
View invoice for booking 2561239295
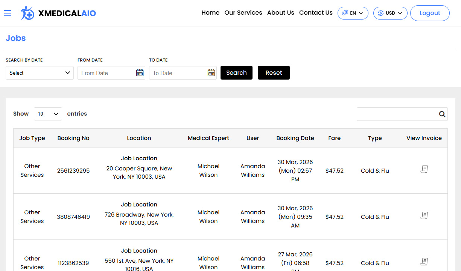424,170
